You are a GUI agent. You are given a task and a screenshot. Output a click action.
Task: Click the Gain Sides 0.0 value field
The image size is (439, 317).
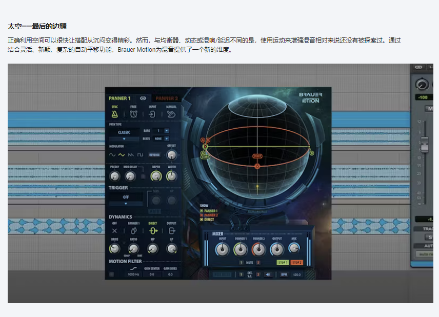pyautogui.click(x=170, y=274)
